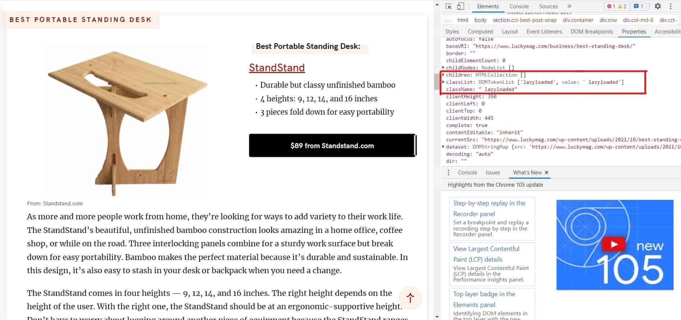Select div.row breadcrumb
The width and height of the screenshot is (681, 320).
[608, 20]
